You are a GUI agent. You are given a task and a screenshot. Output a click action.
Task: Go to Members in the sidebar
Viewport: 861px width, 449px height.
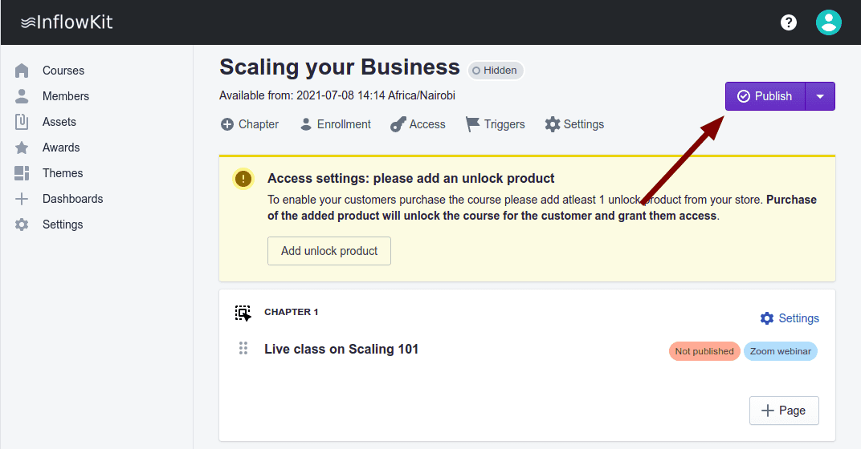coord(65,96)
